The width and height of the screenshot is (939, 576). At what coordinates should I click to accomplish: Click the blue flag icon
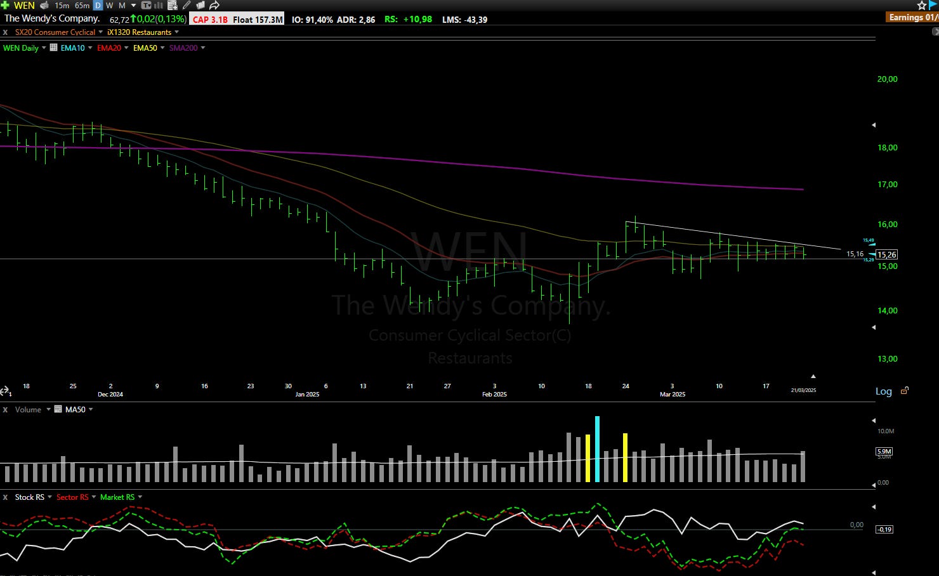point(933,5)
